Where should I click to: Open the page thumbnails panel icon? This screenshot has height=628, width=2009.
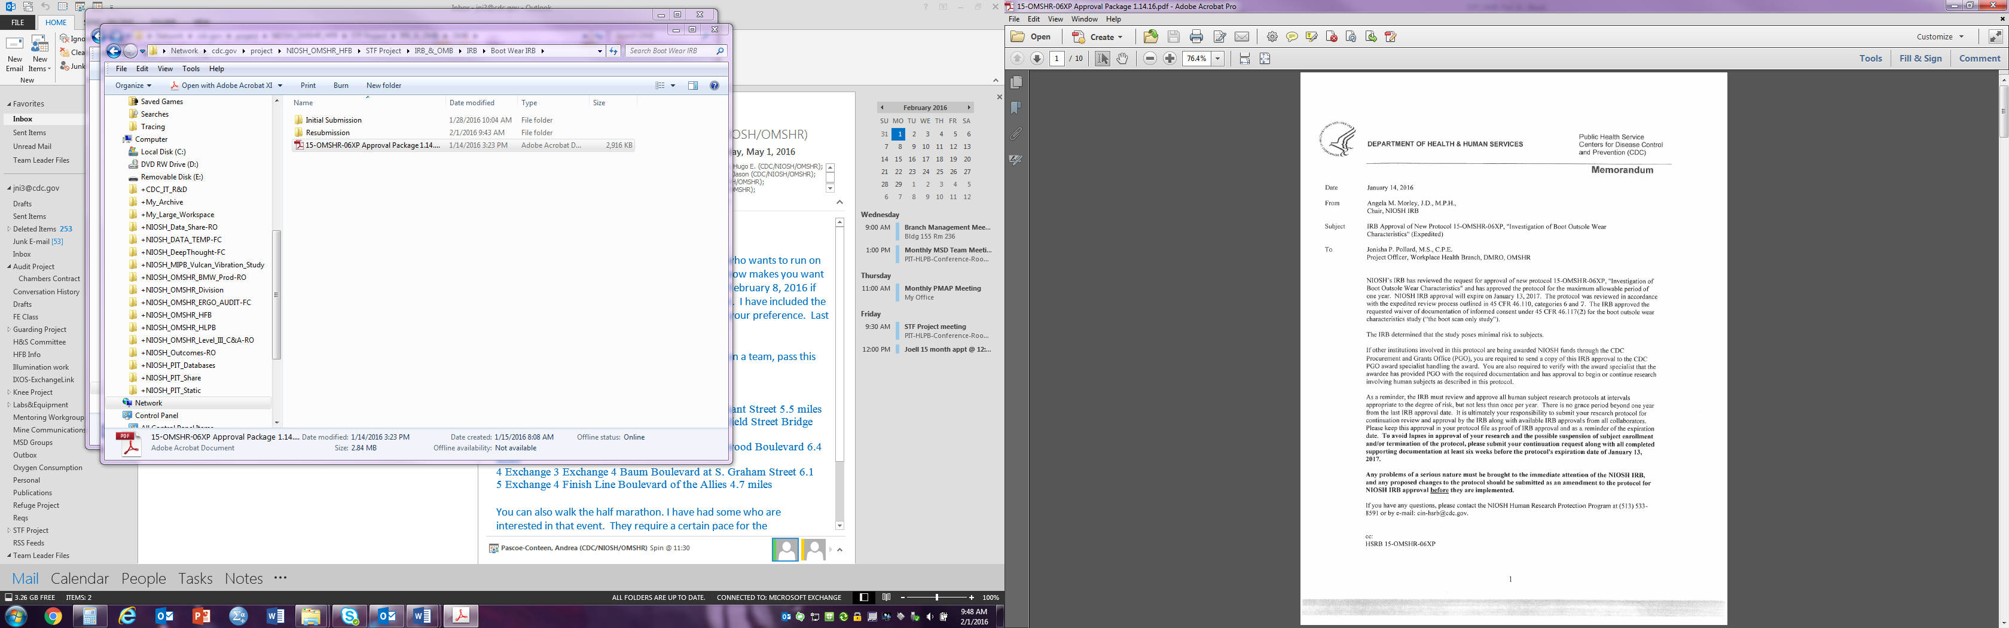point(1016,83)
